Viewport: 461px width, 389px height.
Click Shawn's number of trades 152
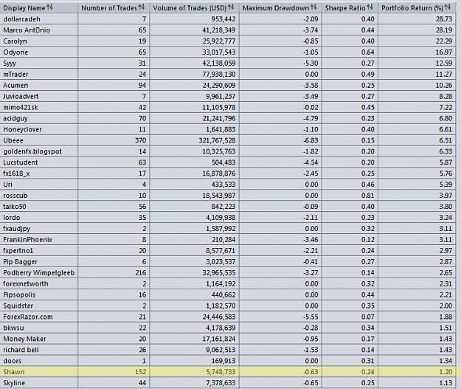coord(141,372)
